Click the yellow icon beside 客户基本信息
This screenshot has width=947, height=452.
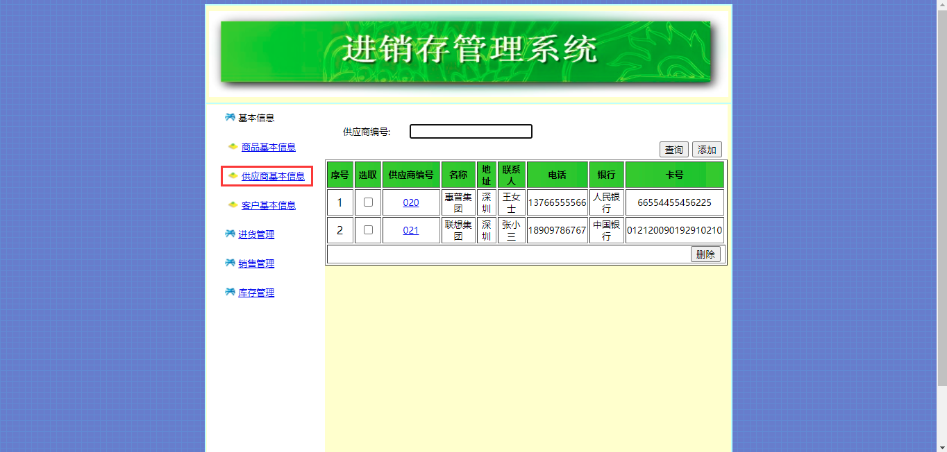[x=233, y=205]
